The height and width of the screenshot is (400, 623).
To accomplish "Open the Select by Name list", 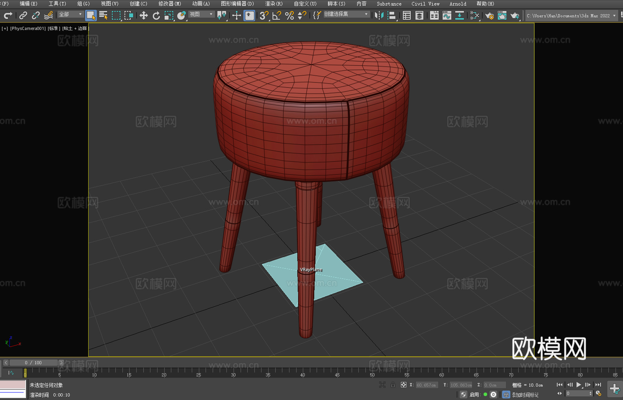I will point(104,15).
